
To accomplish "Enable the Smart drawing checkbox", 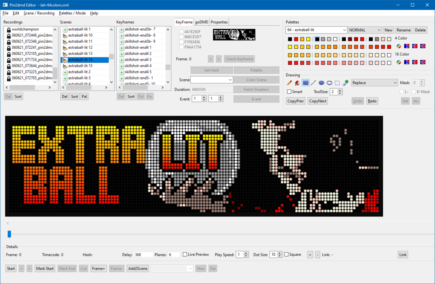I will (x=289, y=92).
